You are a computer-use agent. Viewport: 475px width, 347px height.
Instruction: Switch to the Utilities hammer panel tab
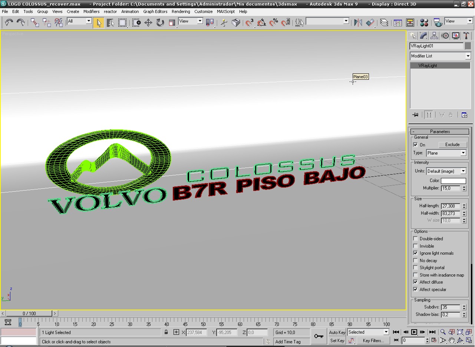(x=466, y=36)
